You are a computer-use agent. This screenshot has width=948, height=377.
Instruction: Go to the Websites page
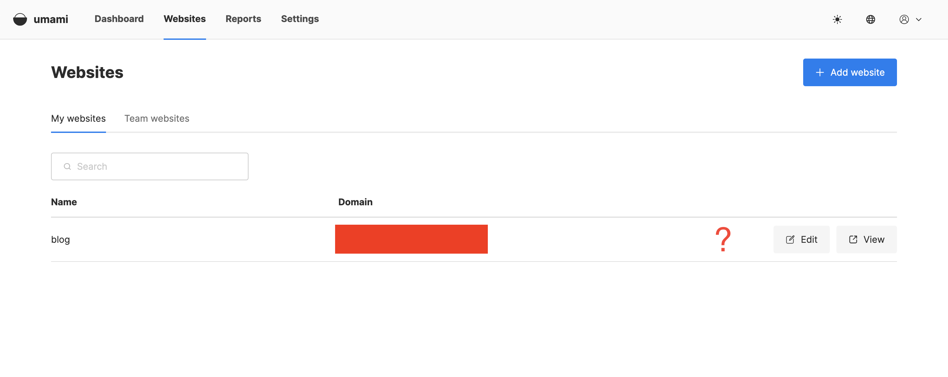tap(184, 19)
